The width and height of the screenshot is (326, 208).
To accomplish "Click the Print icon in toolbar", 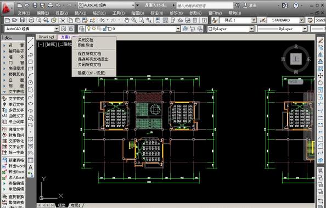I will pos(31,20).
